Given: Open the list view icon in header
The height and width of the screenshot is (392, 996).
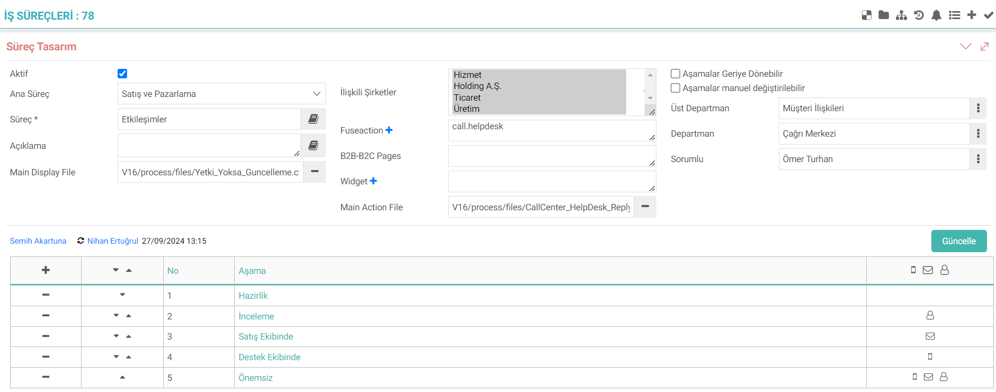Looking at the screenshot, I should pyautogui.click(x=955, y=15).
